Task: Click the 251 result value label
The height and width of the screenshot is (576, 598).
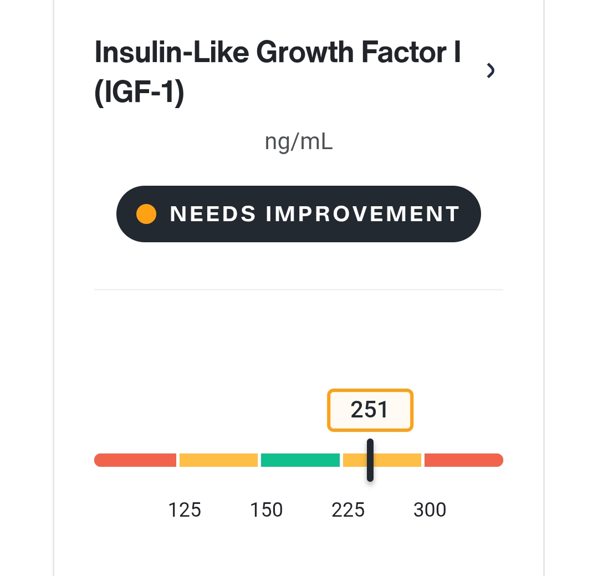Action: [370, 410]
